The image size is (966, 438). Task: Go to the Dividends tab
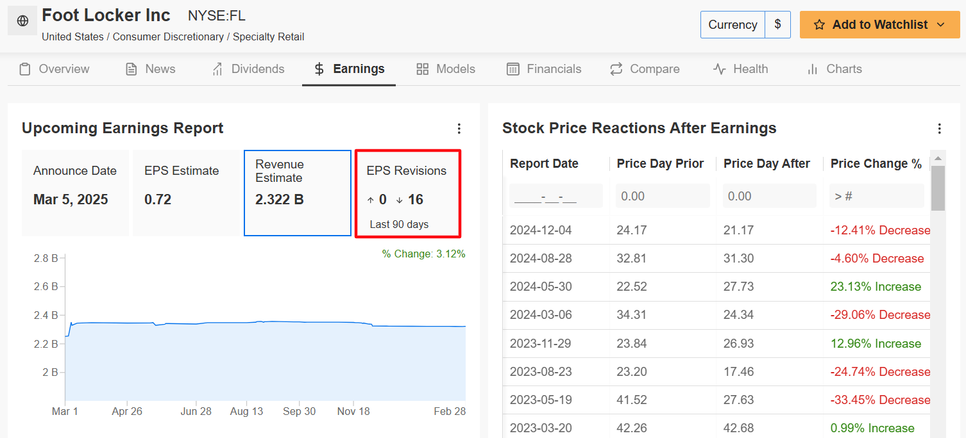(248, 69)
